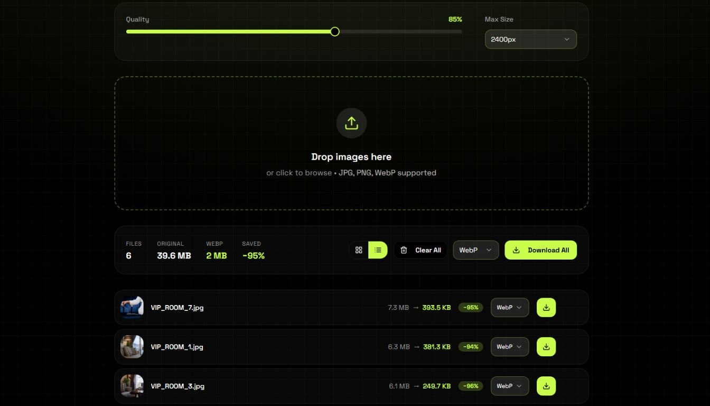The height and width of the screenshot is (406, 710).
Task: Open the format dropdown for VIP_ROOM_1.jpg
Action: coord(509,347)
